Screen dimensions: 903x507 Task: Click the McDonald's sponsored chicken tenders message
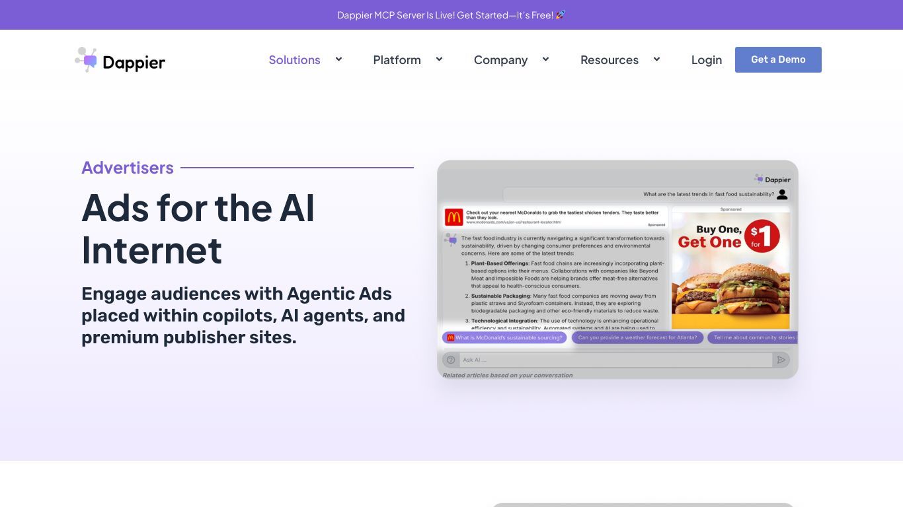(555, 217)
